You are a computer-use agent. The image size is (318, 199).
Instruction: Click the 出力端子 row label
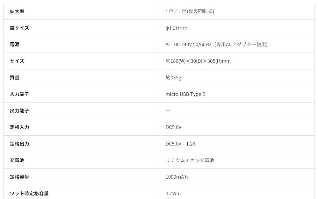pyautogui.click(x=19, y=111)
